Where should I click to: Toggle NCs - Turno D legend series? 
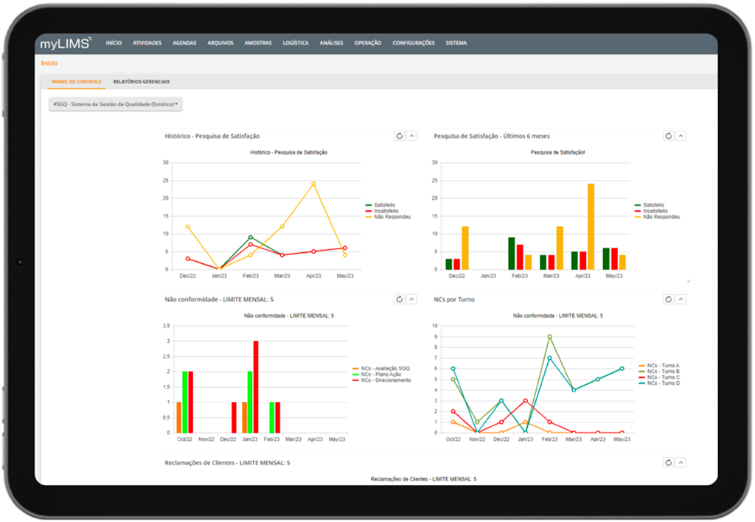659,383
